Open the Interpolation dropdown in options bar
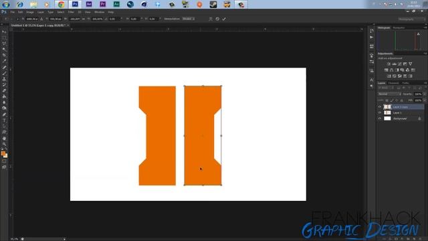 (x=189, y=19)
